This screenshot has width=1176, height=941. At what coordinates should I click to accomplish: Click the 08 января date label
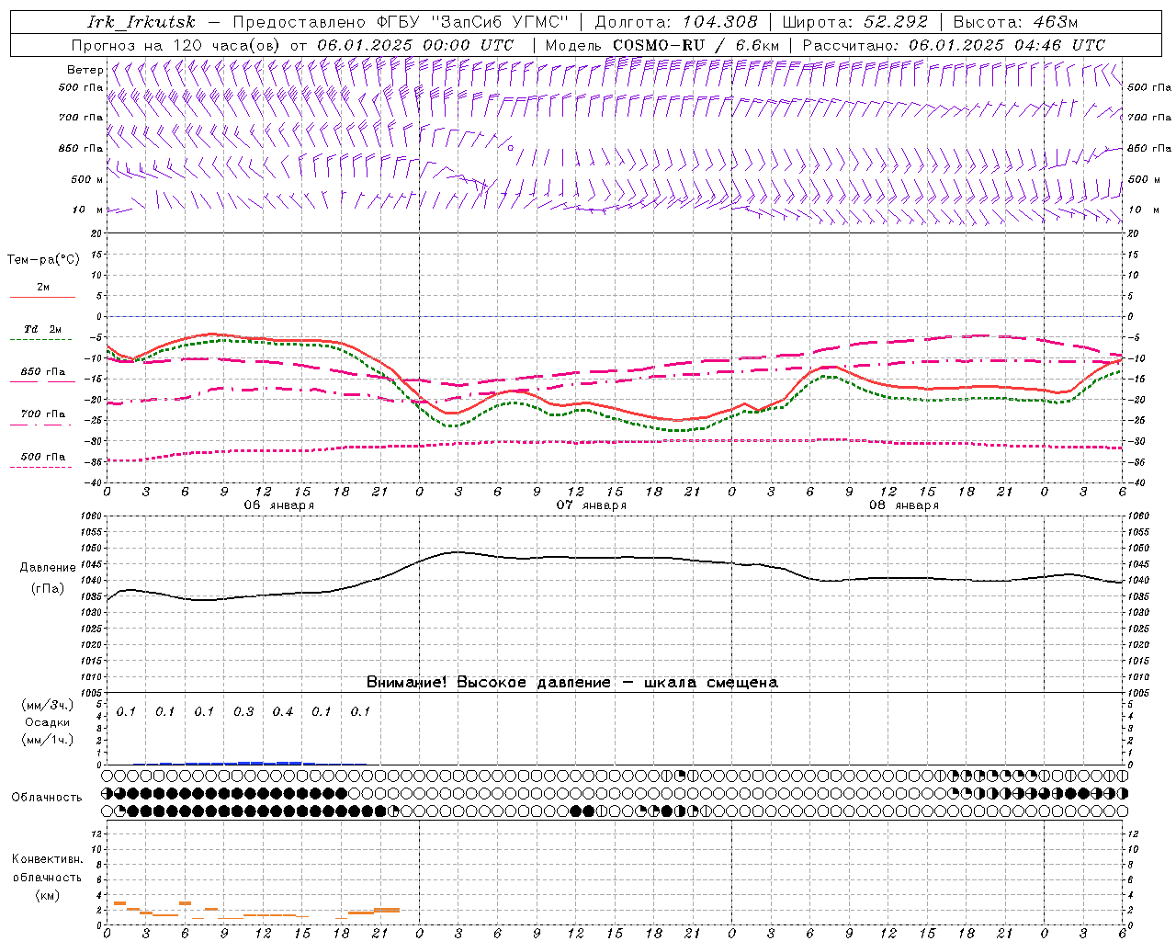904,505
